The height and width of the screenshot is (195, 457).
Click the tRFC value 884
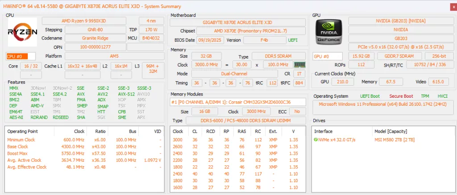click(299, 83)
